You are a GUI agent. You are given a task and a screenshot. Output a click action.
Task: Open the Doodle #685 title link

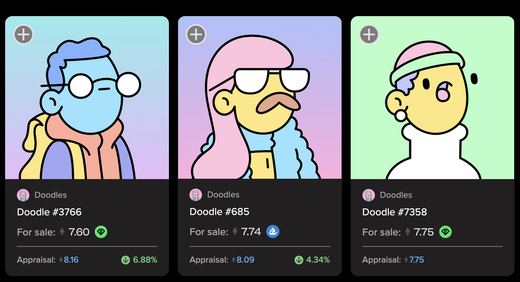click(x=219, y=212)
